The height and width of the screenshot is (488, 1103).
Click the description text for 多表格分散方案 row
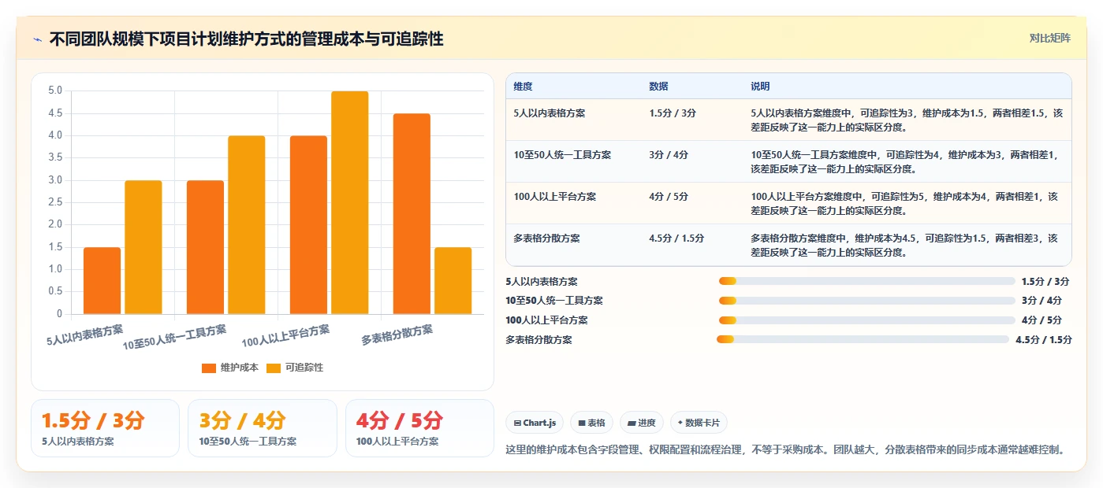pos(905,245)
